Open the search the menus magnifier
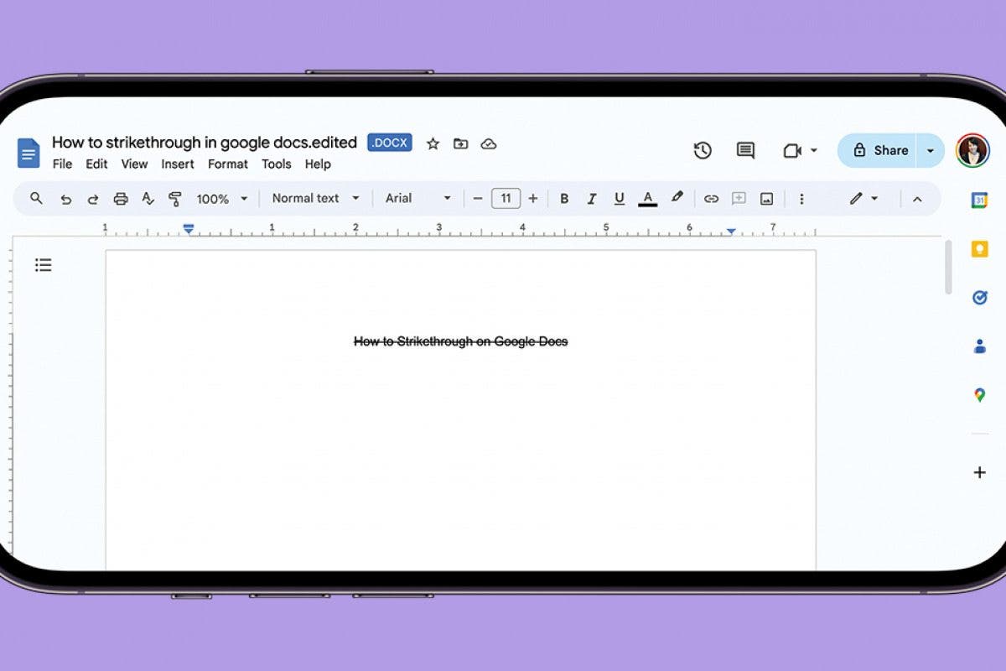The height and width of the screenshot is (671, 1006). pyautogui.click(x=36, y=198)
